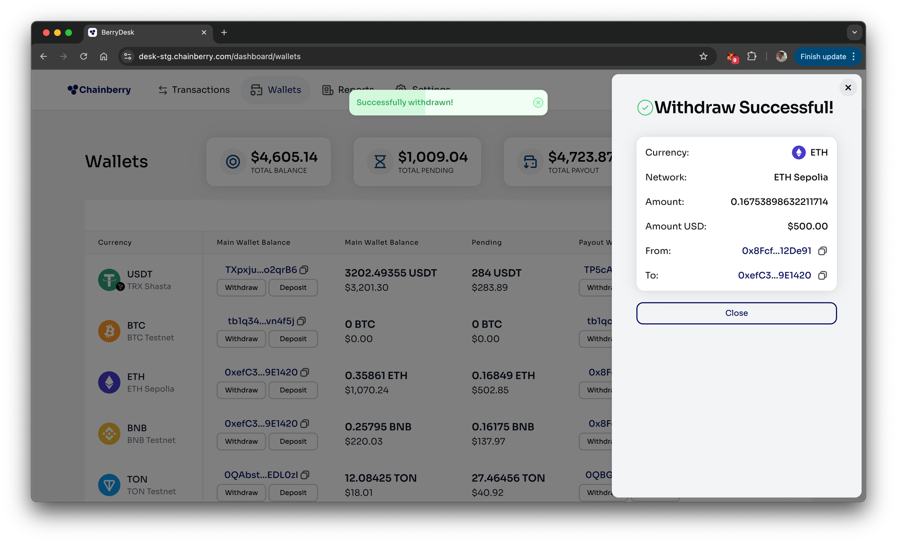The height and width of the screenshot is (543, 897).
Task: Dismiss the 'Successfully withdrawn!' toast
Action: (538, 102)
